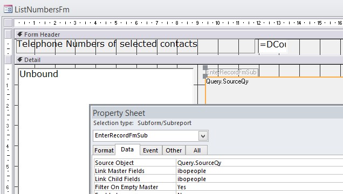Click the form selector box at ruler corner
Image resolution: width=343 pixels, height=194 pixels.
coord(8,23)
